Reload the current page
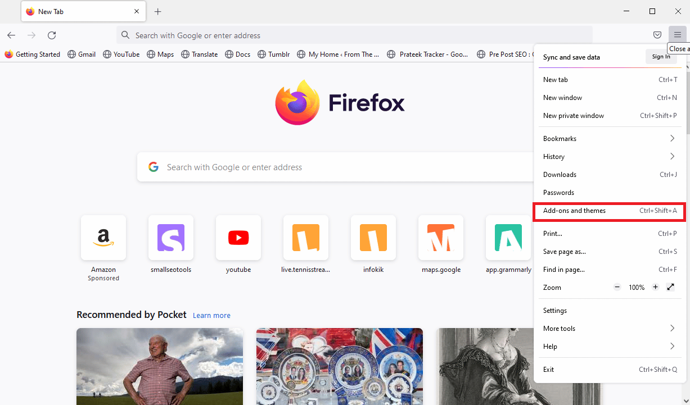690x405 pixels. [52, 35]
